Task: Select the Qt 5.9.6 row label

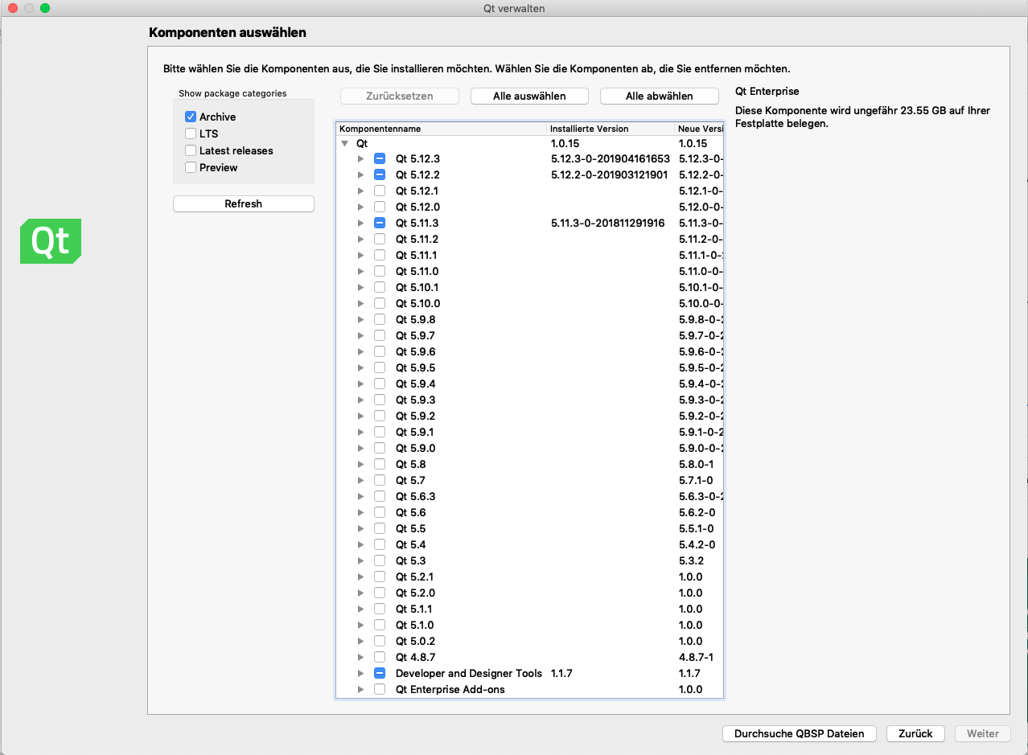Action: (415, 351)
